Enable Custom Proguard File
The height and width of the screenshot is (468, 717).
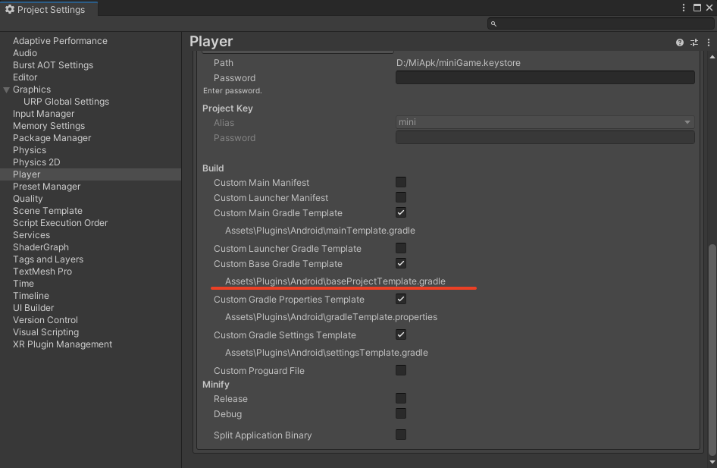click(400, 370)
